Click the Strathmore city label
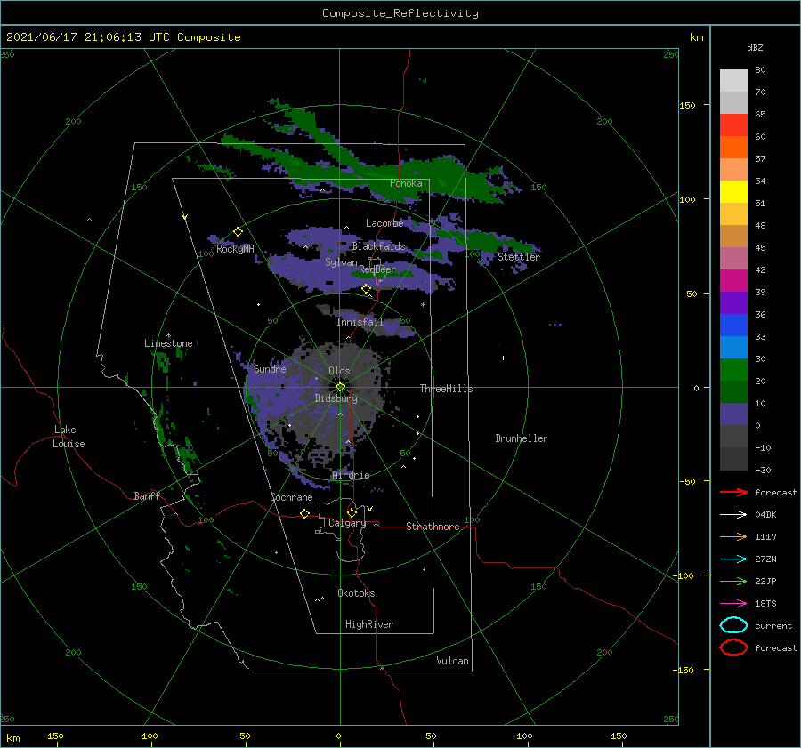The height and width of the screenshot is (748, 801). coord(433,527)
